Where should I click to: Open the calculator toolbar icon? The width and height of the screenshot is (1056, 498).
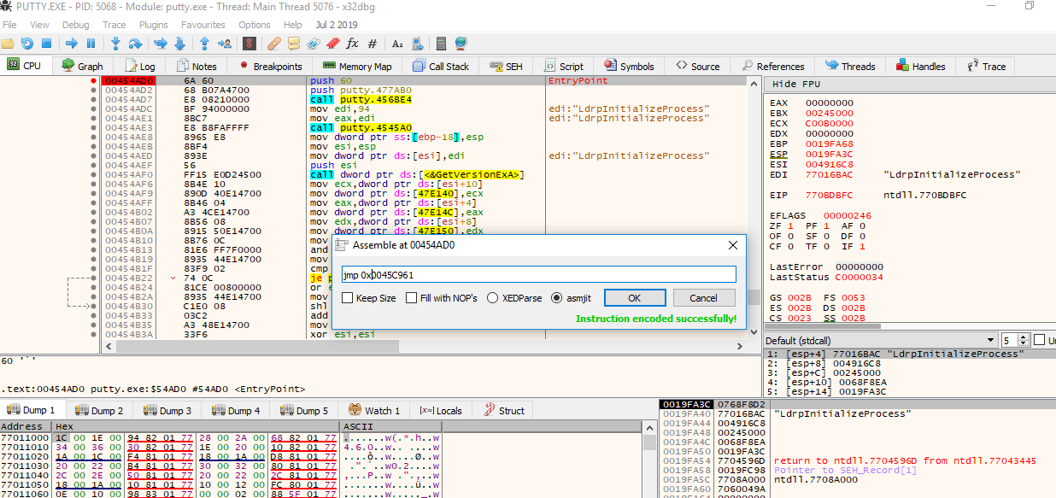coord(442,44)
